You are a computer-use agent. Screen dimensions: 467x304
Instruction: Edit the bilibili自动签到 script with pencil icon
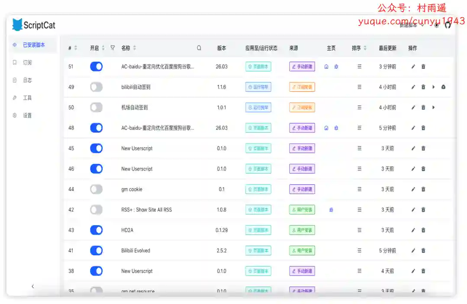click(413, 87)
